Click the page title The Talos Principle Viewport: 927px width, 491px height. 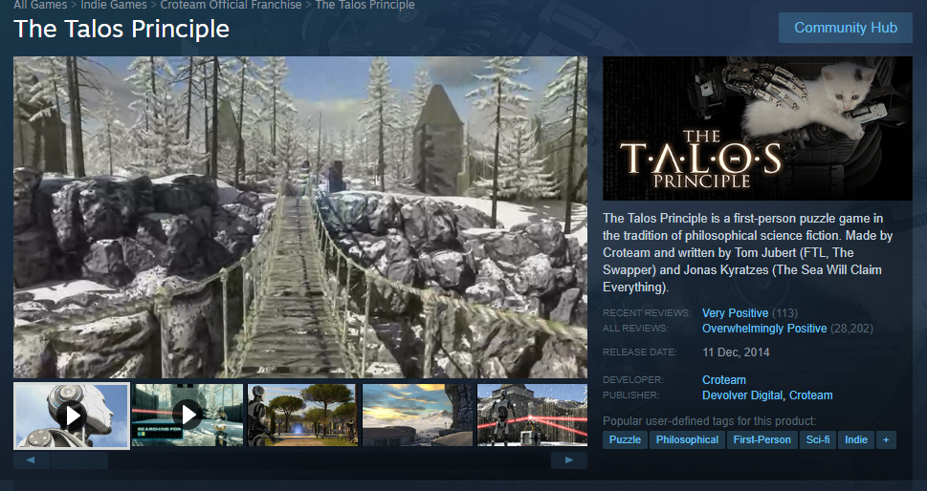tap(121, 29)
